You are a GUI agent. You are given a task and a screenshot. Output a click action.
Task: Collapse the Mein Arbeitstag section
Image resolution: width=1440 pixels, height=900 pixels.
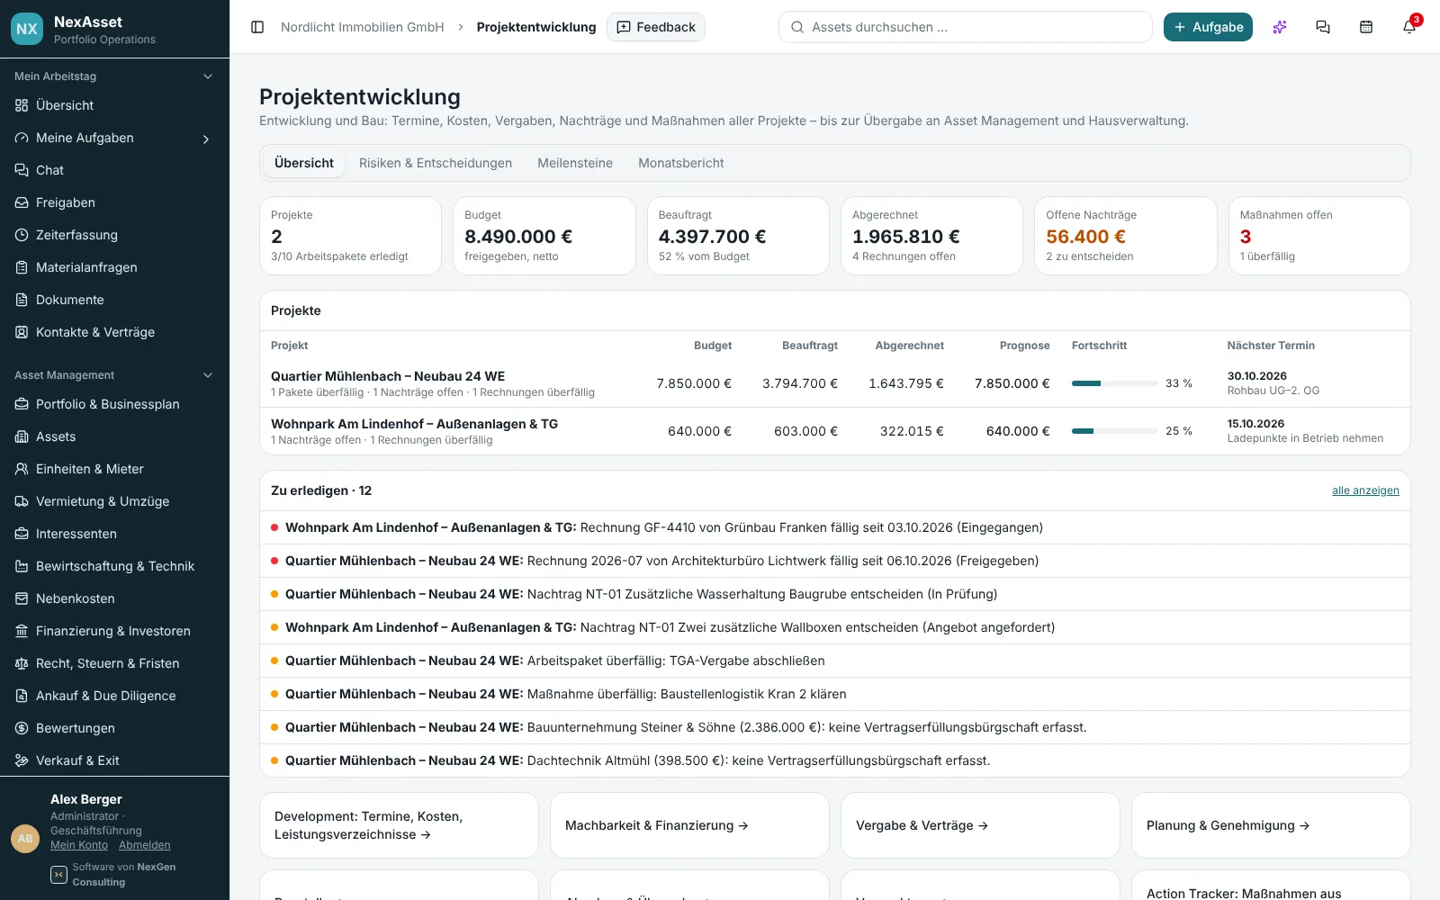click(x=208, y=76)
